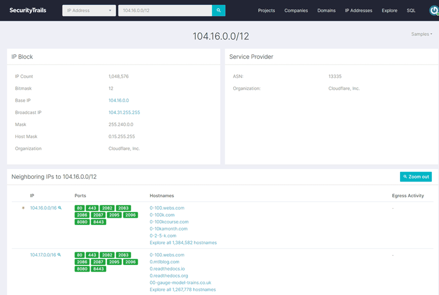Open the power account icon
This screenshot has height=295, width=439.
[x=434, y=11]
